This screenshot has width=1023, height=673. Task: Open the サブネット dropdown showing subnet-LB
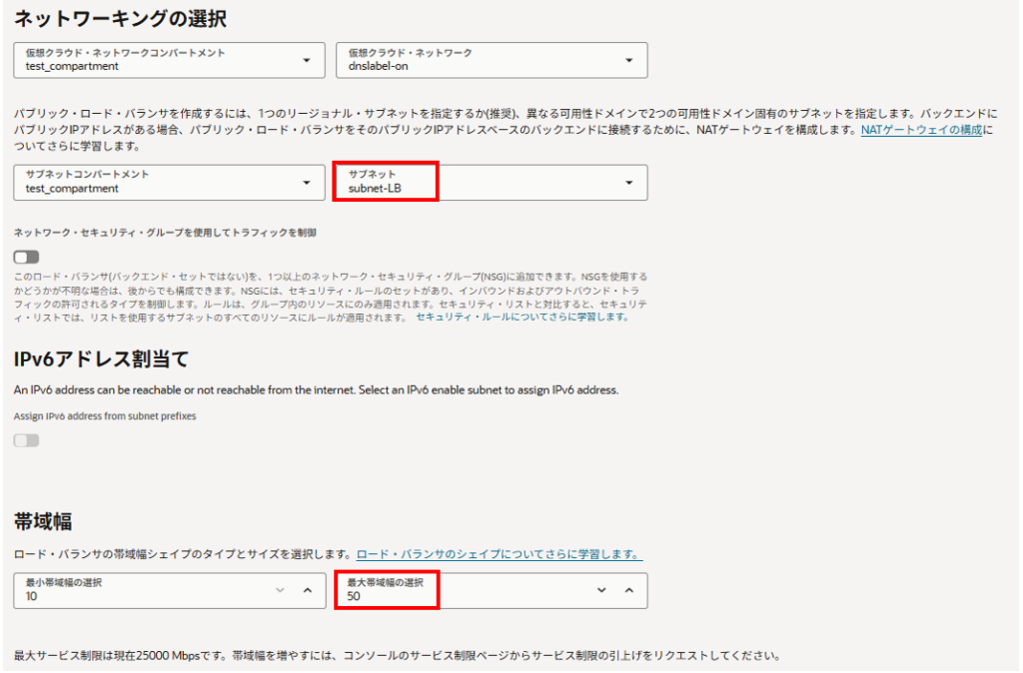480,182
